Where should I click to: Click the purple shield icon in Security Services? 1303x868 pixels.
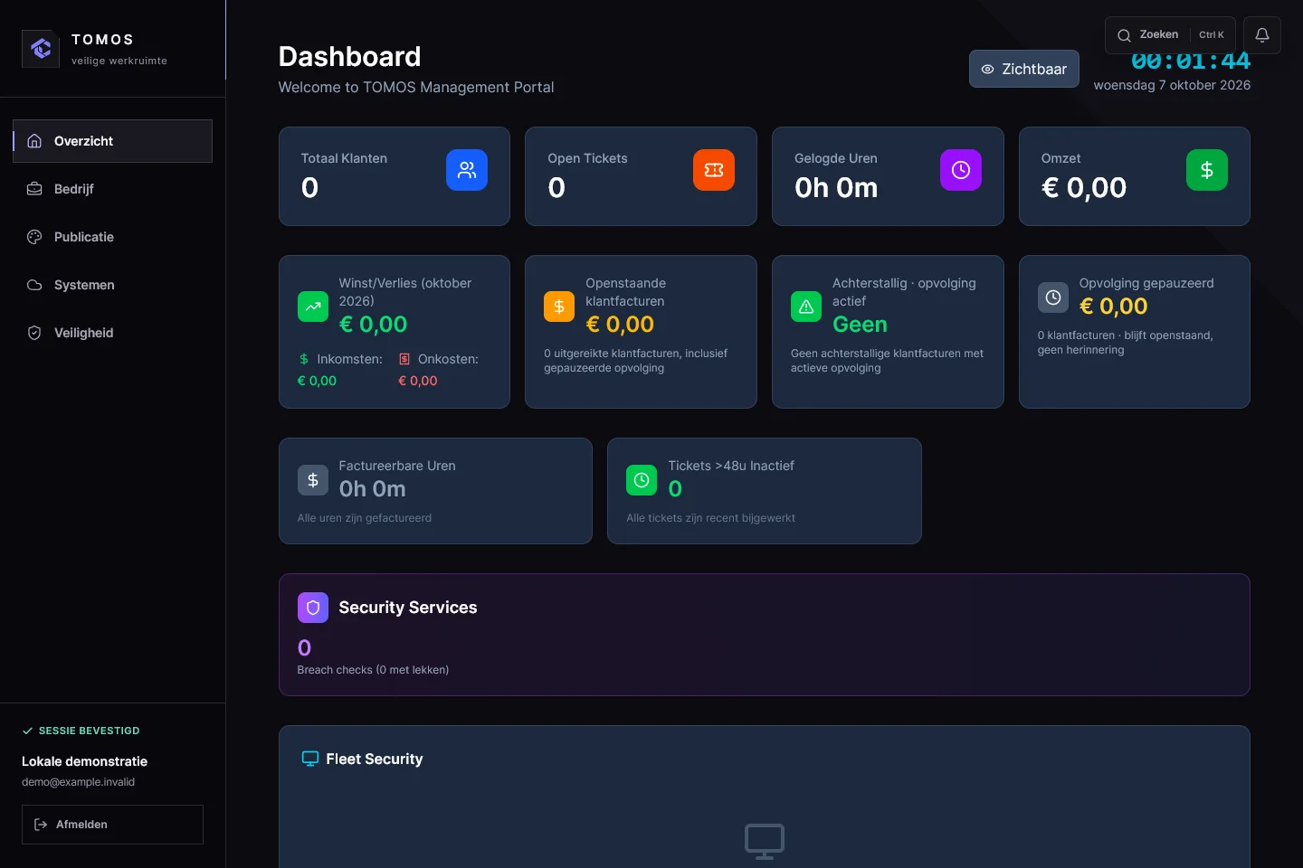coord(313,608)
